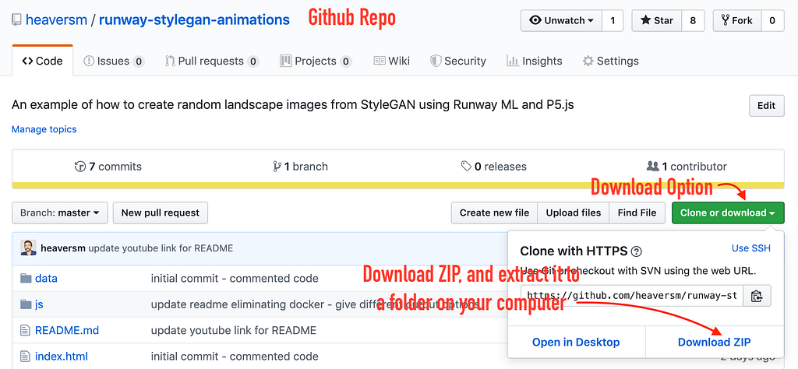Select the Code tab
The width and height of the screenshot is (798, 369).
click(42, 61)
